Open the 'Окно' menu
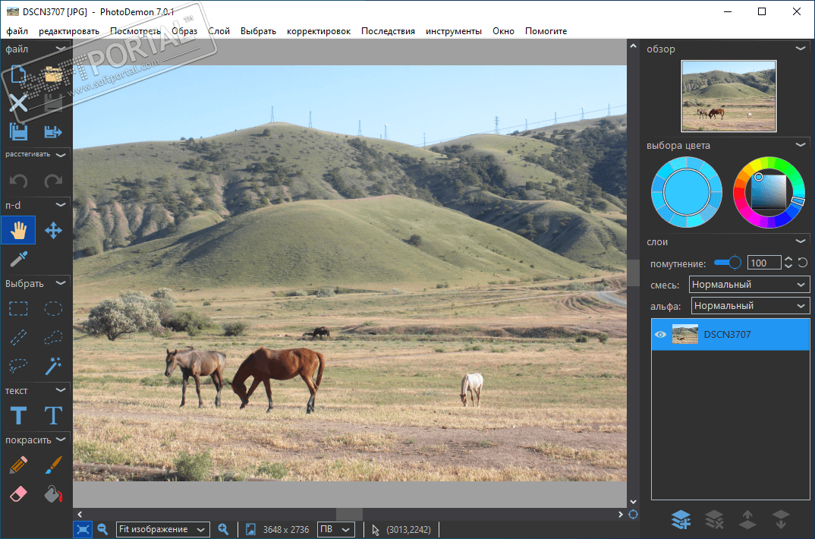The width and height of the screenshot is (815, 539). (504, 31)
